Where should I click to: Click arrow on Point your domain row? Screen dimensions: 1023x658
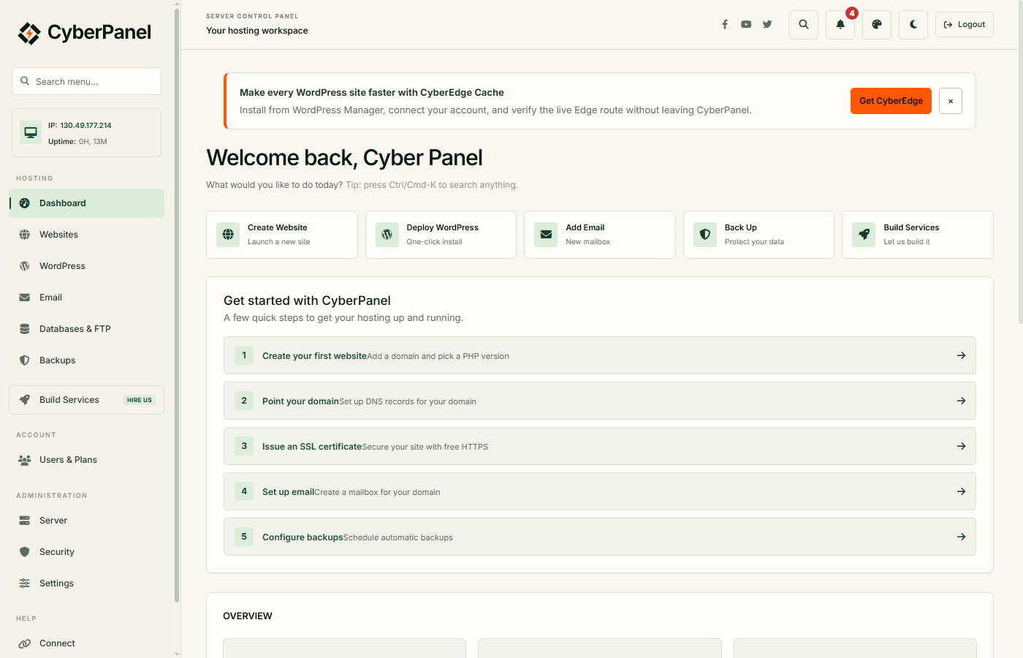click(x=961, y=401)
